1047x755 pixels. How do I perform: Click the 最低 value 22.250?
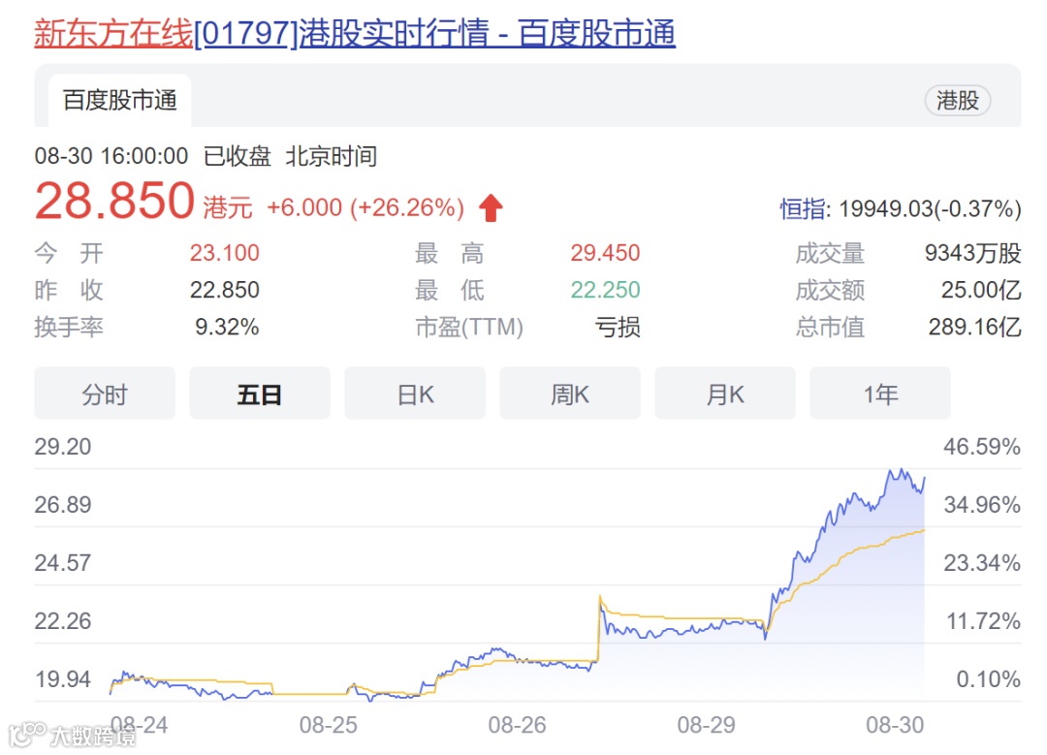(x=605, y=290)
